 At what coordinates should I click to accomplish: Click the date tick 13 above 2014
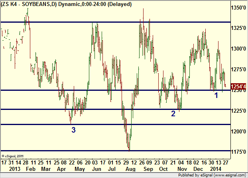point(218,162)
